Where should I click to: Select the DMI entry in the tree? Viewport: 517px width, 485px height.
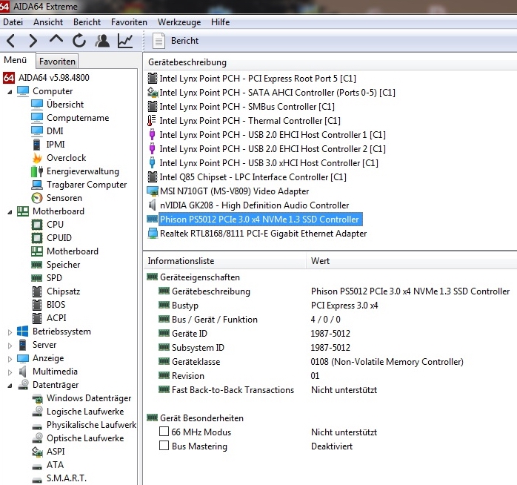click(x=55, y=131)
